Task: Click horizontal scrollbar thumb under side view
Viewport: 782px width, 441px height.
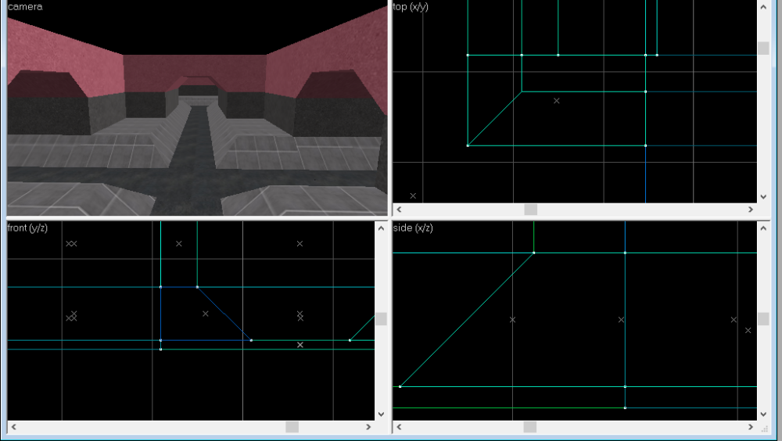Action: click(529, 427)
